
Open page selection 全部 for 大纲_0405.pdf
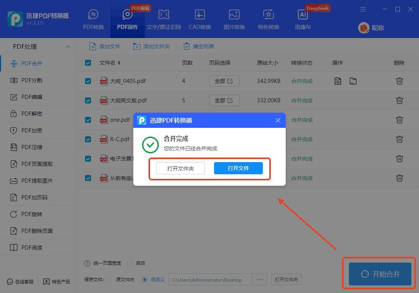224,81
